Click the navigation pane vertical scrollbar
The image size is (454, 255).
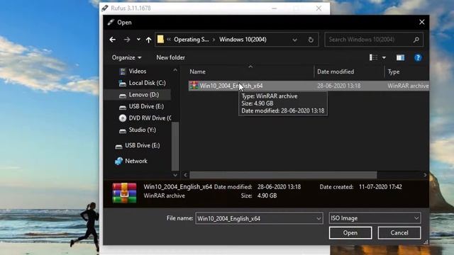[x=175, y=146]
